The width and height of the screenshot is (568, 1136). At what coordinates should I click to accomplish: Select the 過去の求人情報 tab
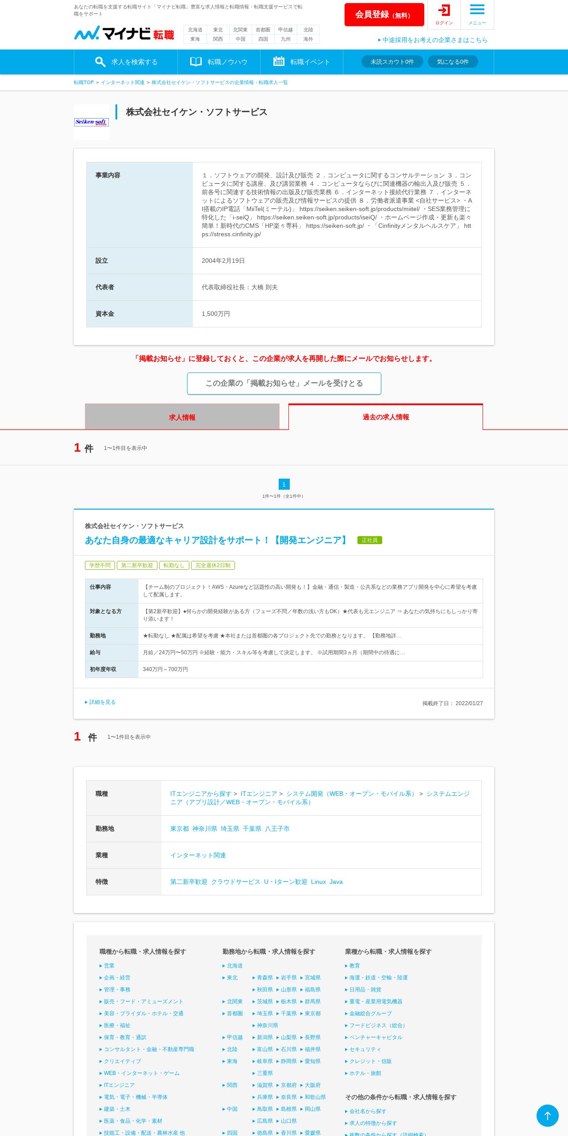click(386, 417)
